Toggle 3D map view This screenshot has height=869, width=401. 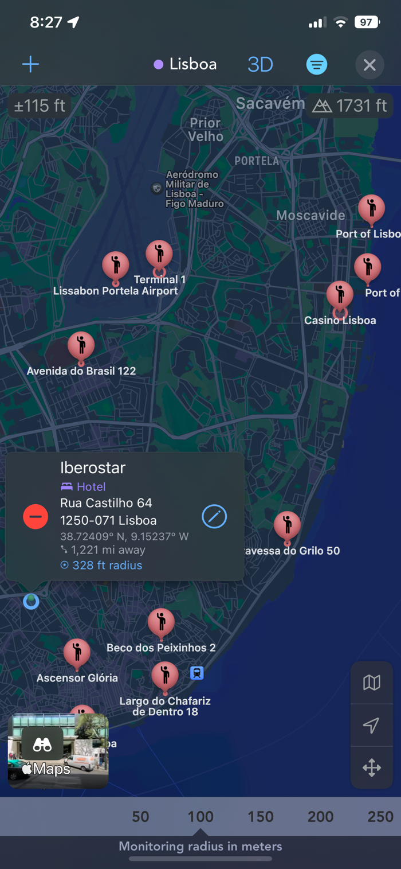click(x=260, y=64)
